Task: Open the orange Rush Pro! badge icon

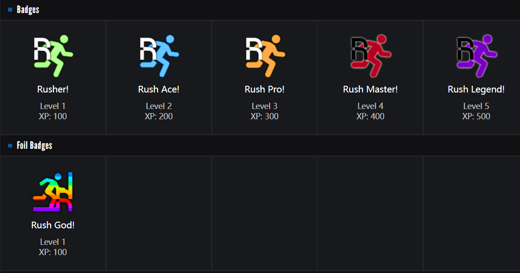Action: click(265, 56)
